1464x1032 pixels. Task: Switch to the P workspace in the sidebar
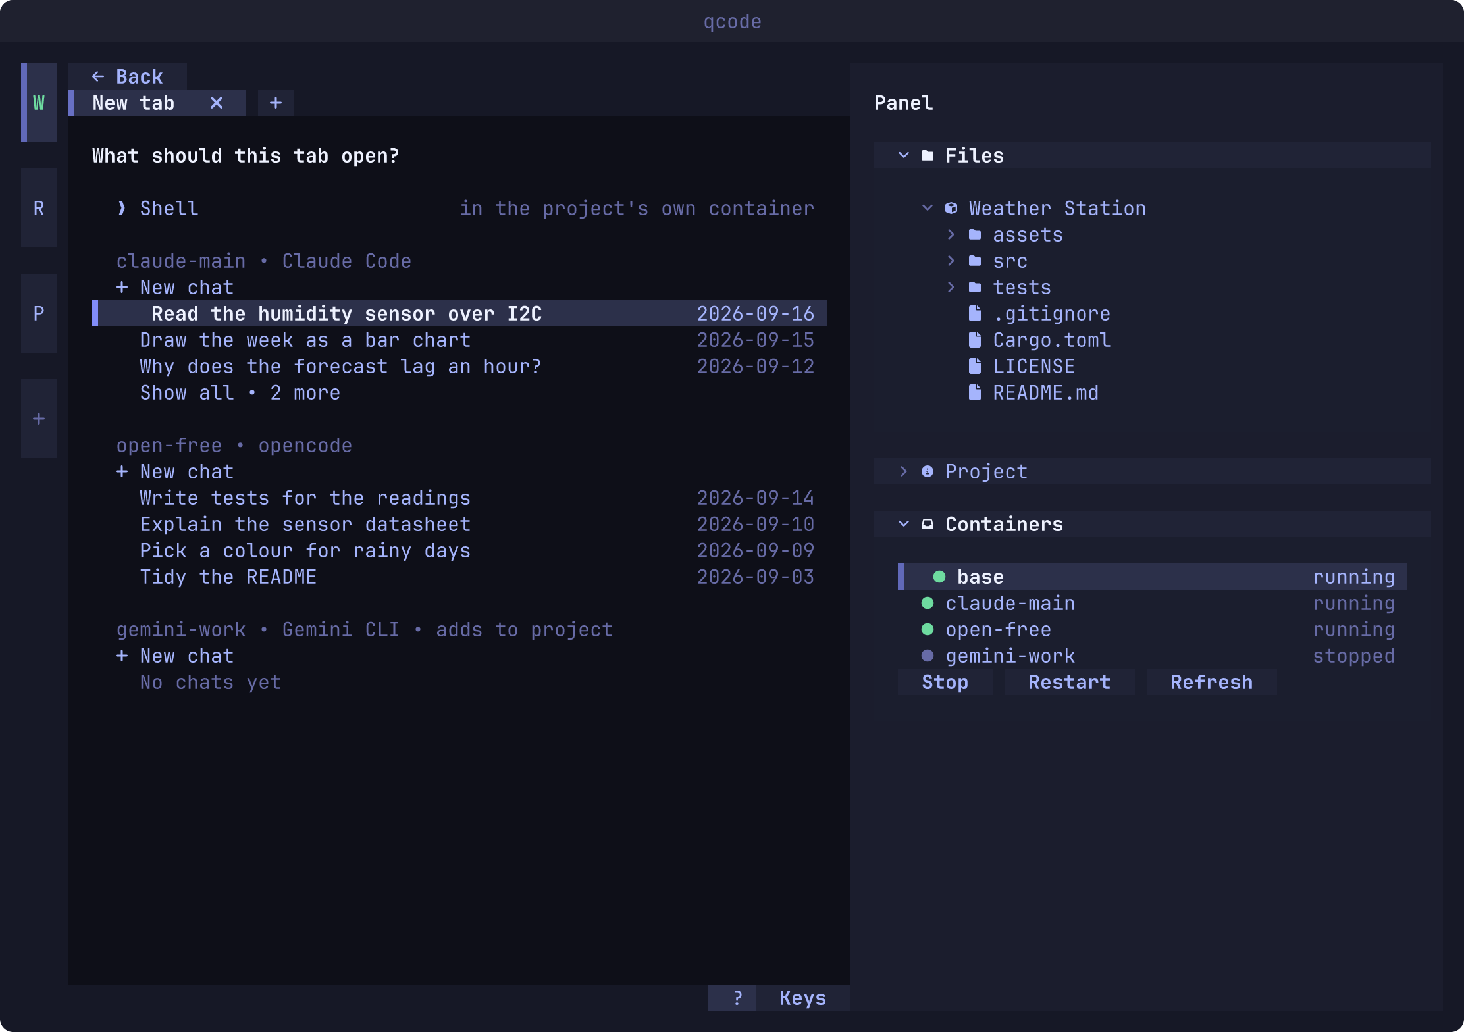pyautogui.click(x=39, y=313)
